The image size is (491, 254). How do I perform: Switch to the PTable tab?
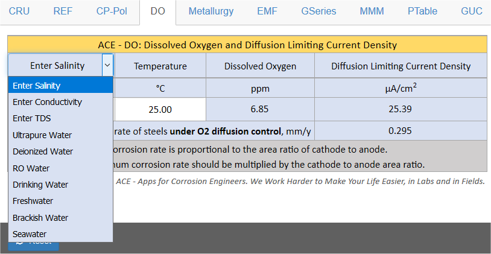pos(422,11)
